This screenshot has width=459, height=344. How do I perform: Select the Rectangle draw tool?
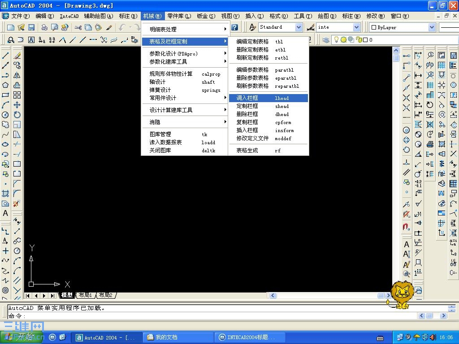5,95
